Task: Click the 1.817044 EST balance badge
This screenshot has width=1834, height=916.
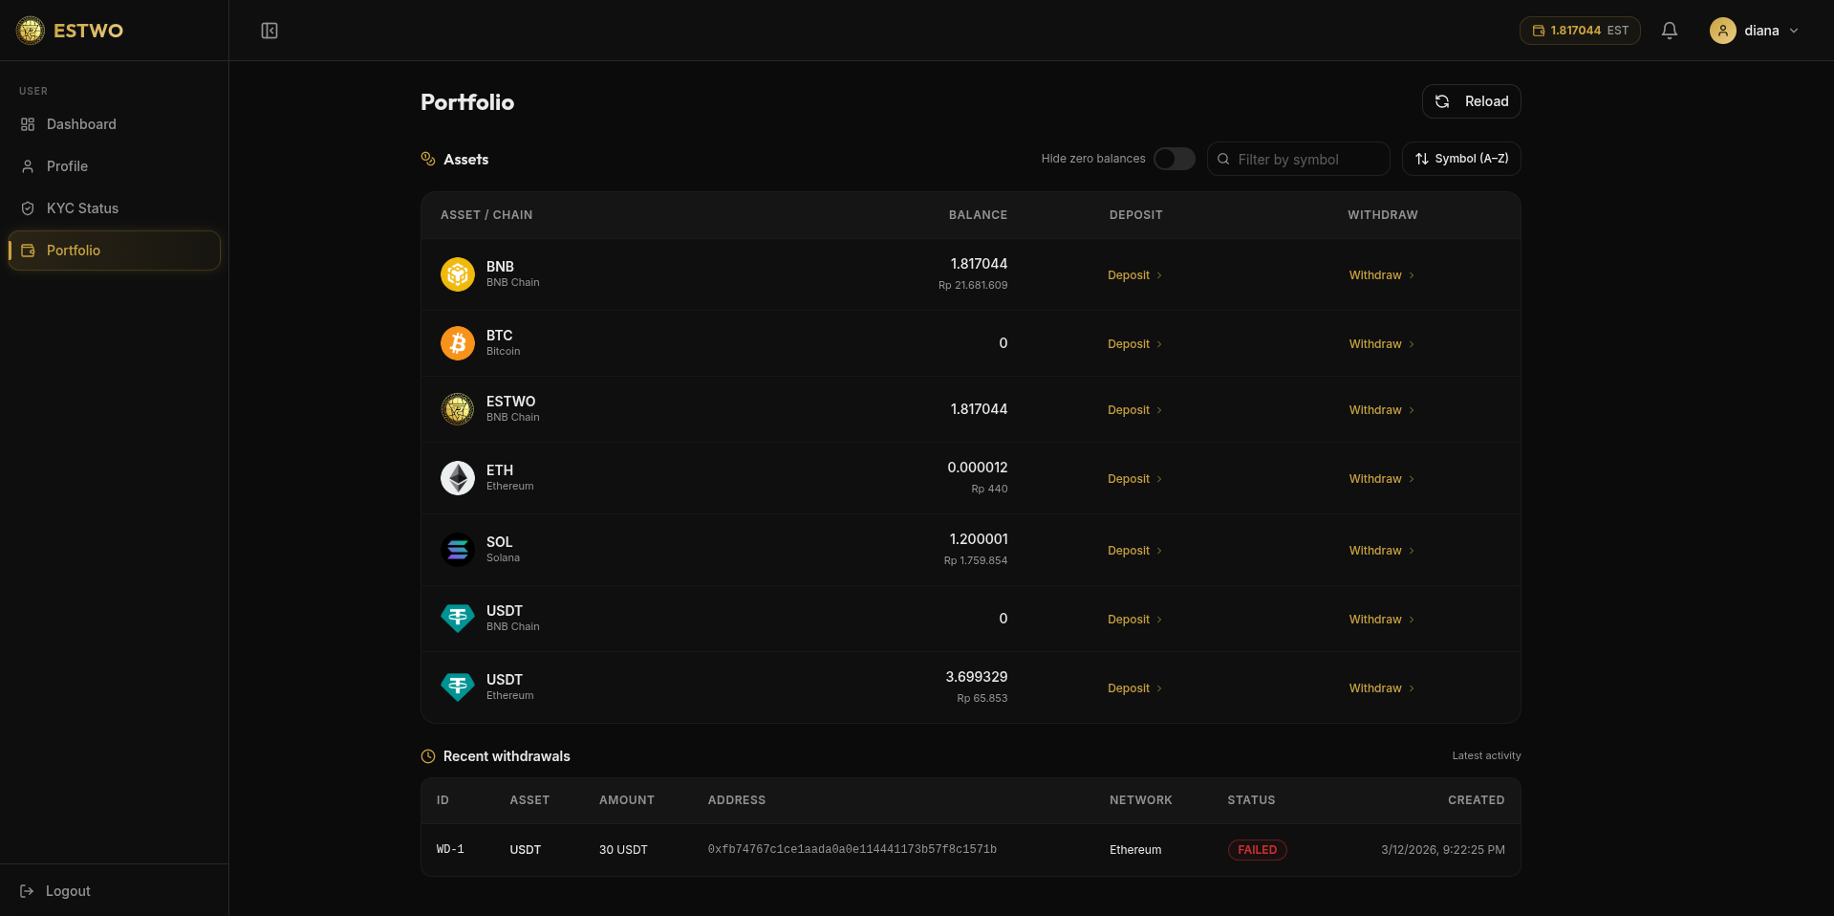Action: 1580,31
